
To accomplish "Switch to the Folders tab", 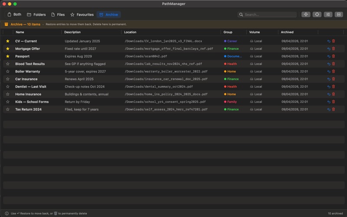I will click(36, 14).
